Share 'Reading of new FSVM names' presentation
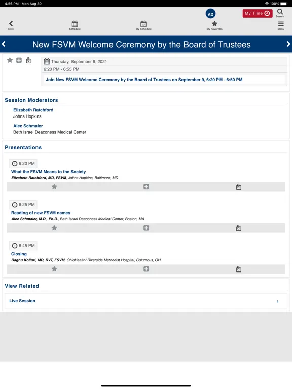The width and height of the screenshot is (292, 389). (239, 228)
